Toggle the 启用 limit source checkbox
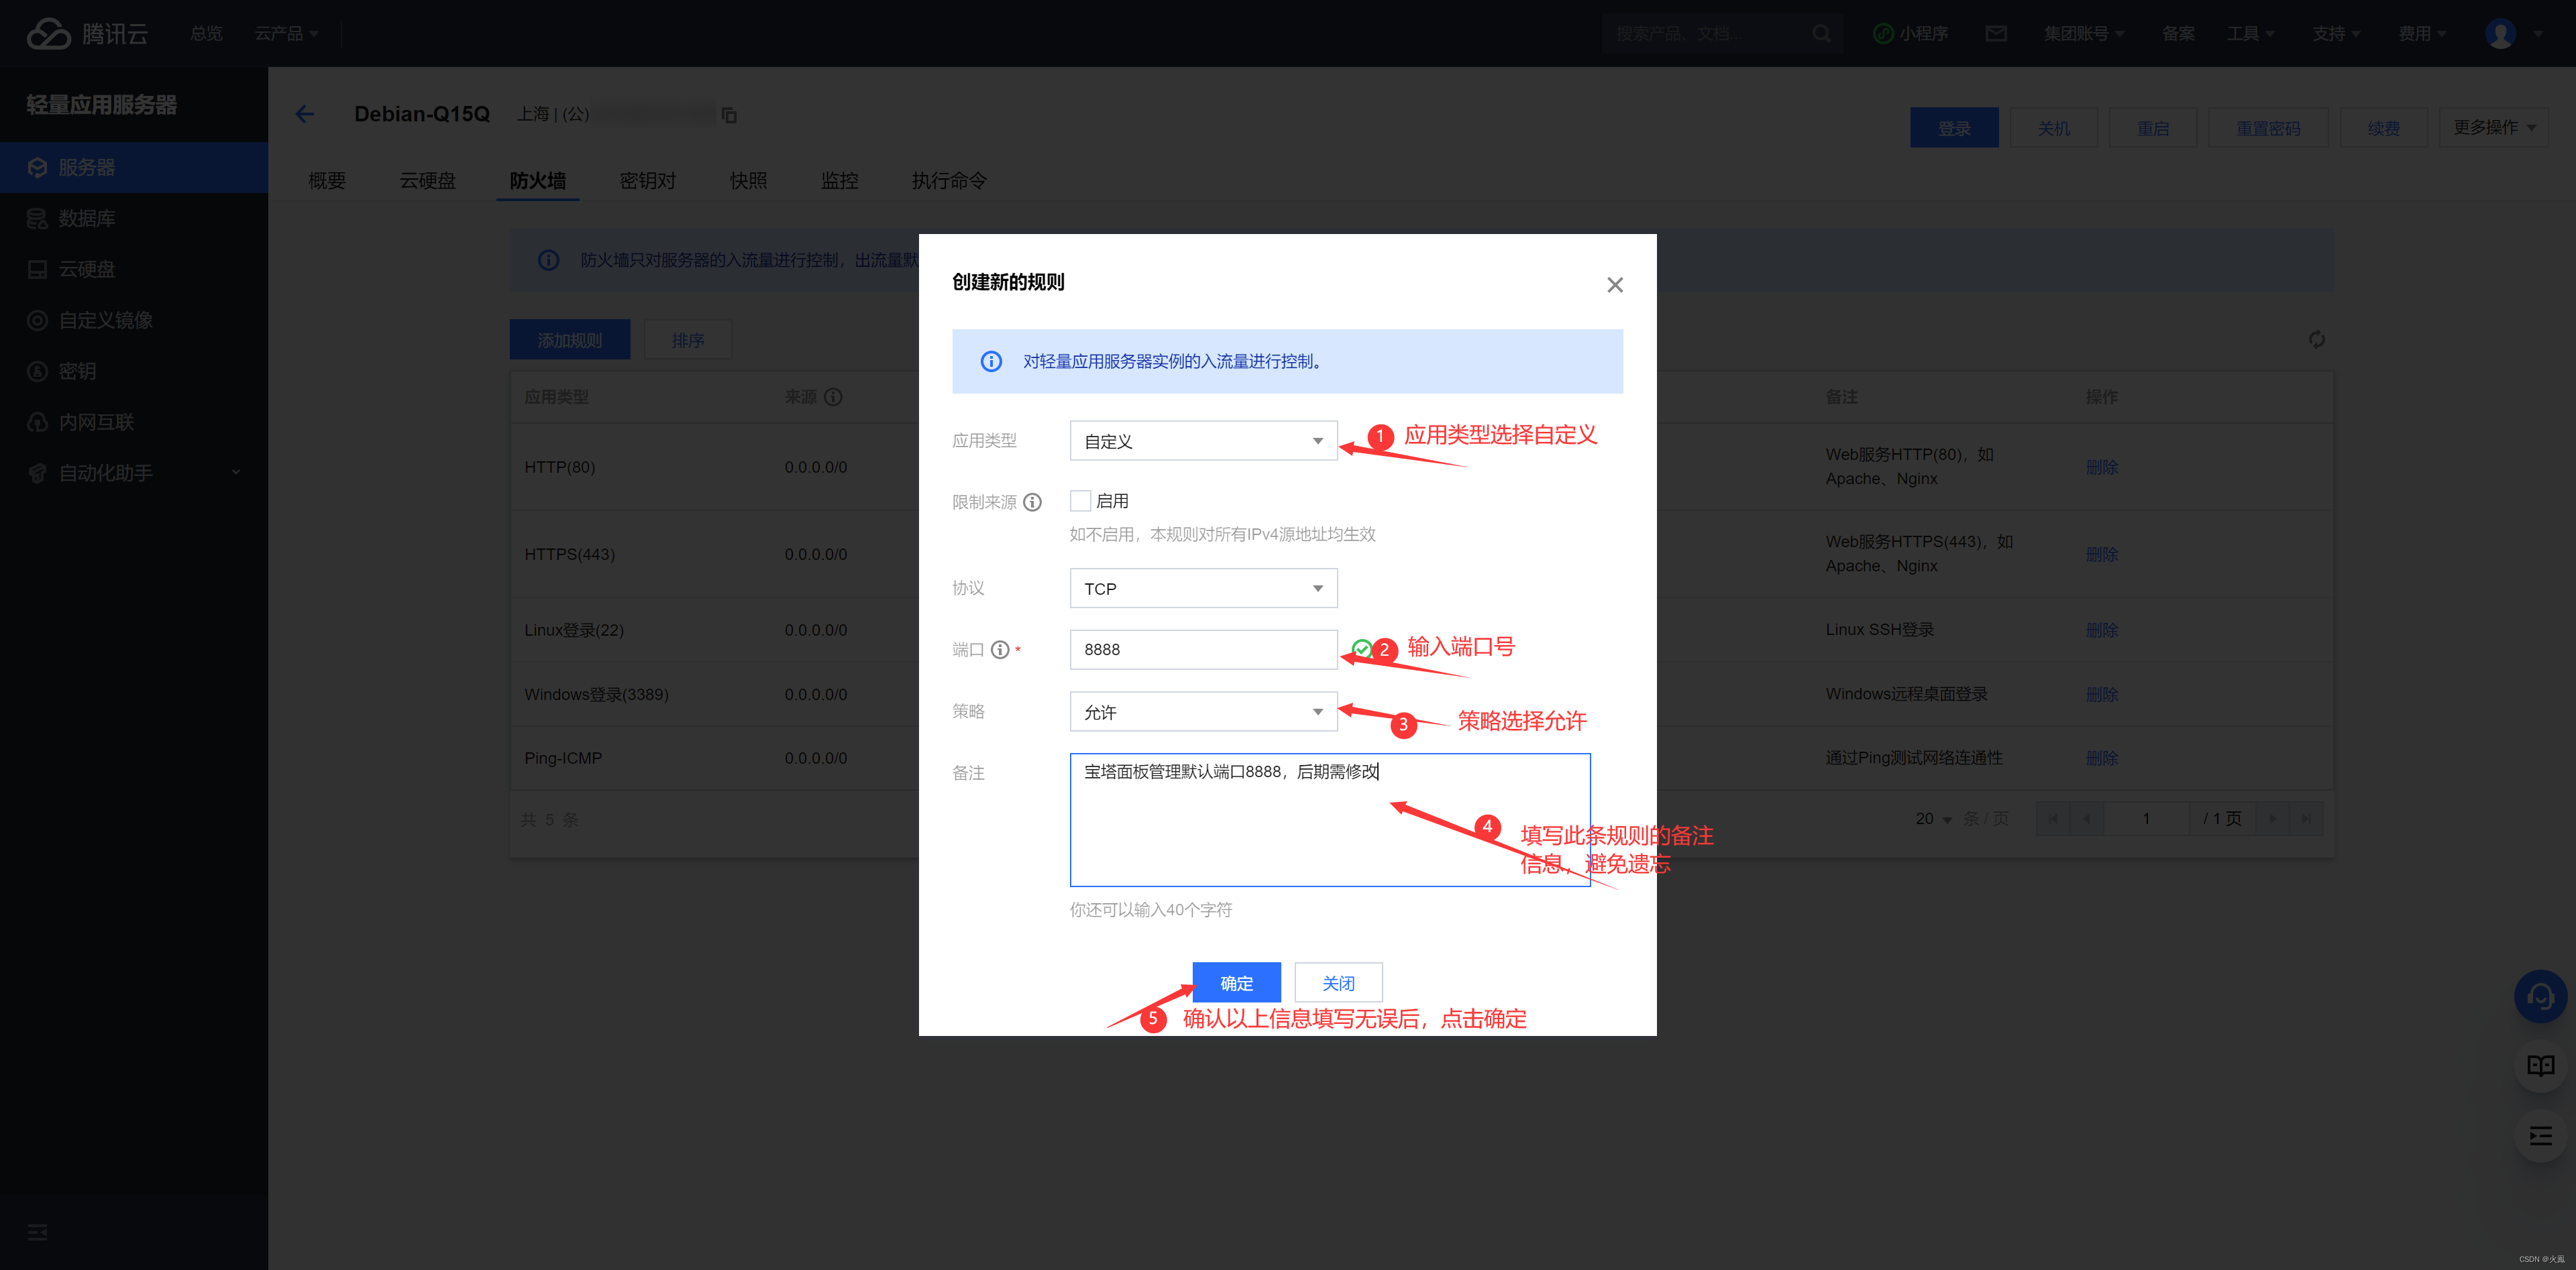Viewport: 2576px width, 1270px height. 1080,501
